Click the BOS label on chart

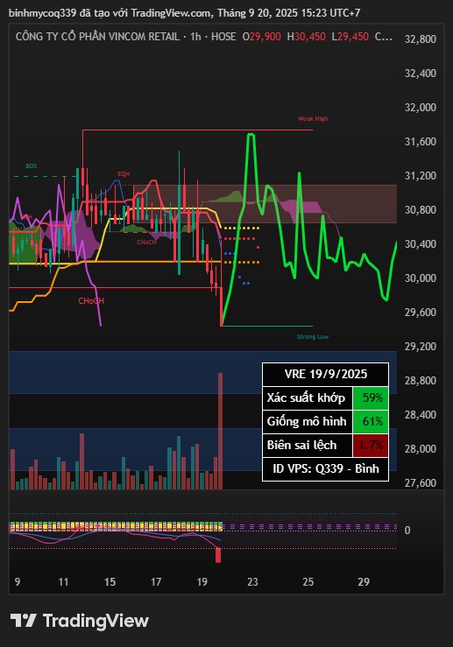31,165
